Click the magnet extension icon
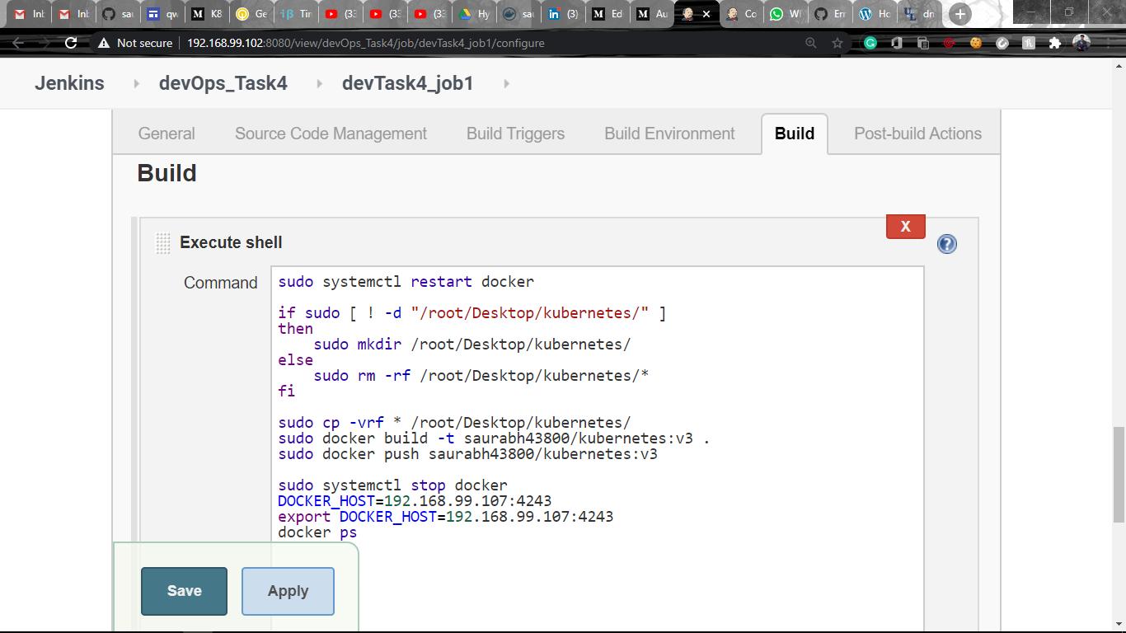The width and height of the screenshot is (1126, 633). (x=1001, y=43)
